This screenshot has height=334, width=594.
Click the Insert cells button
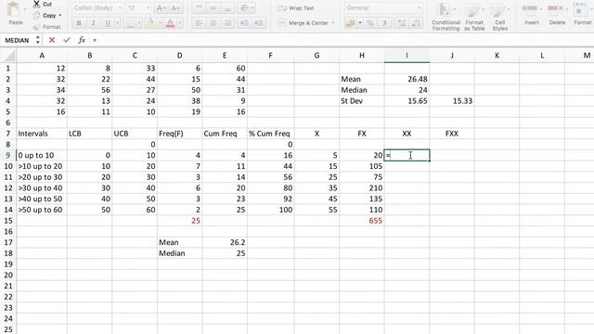(531, 14)
